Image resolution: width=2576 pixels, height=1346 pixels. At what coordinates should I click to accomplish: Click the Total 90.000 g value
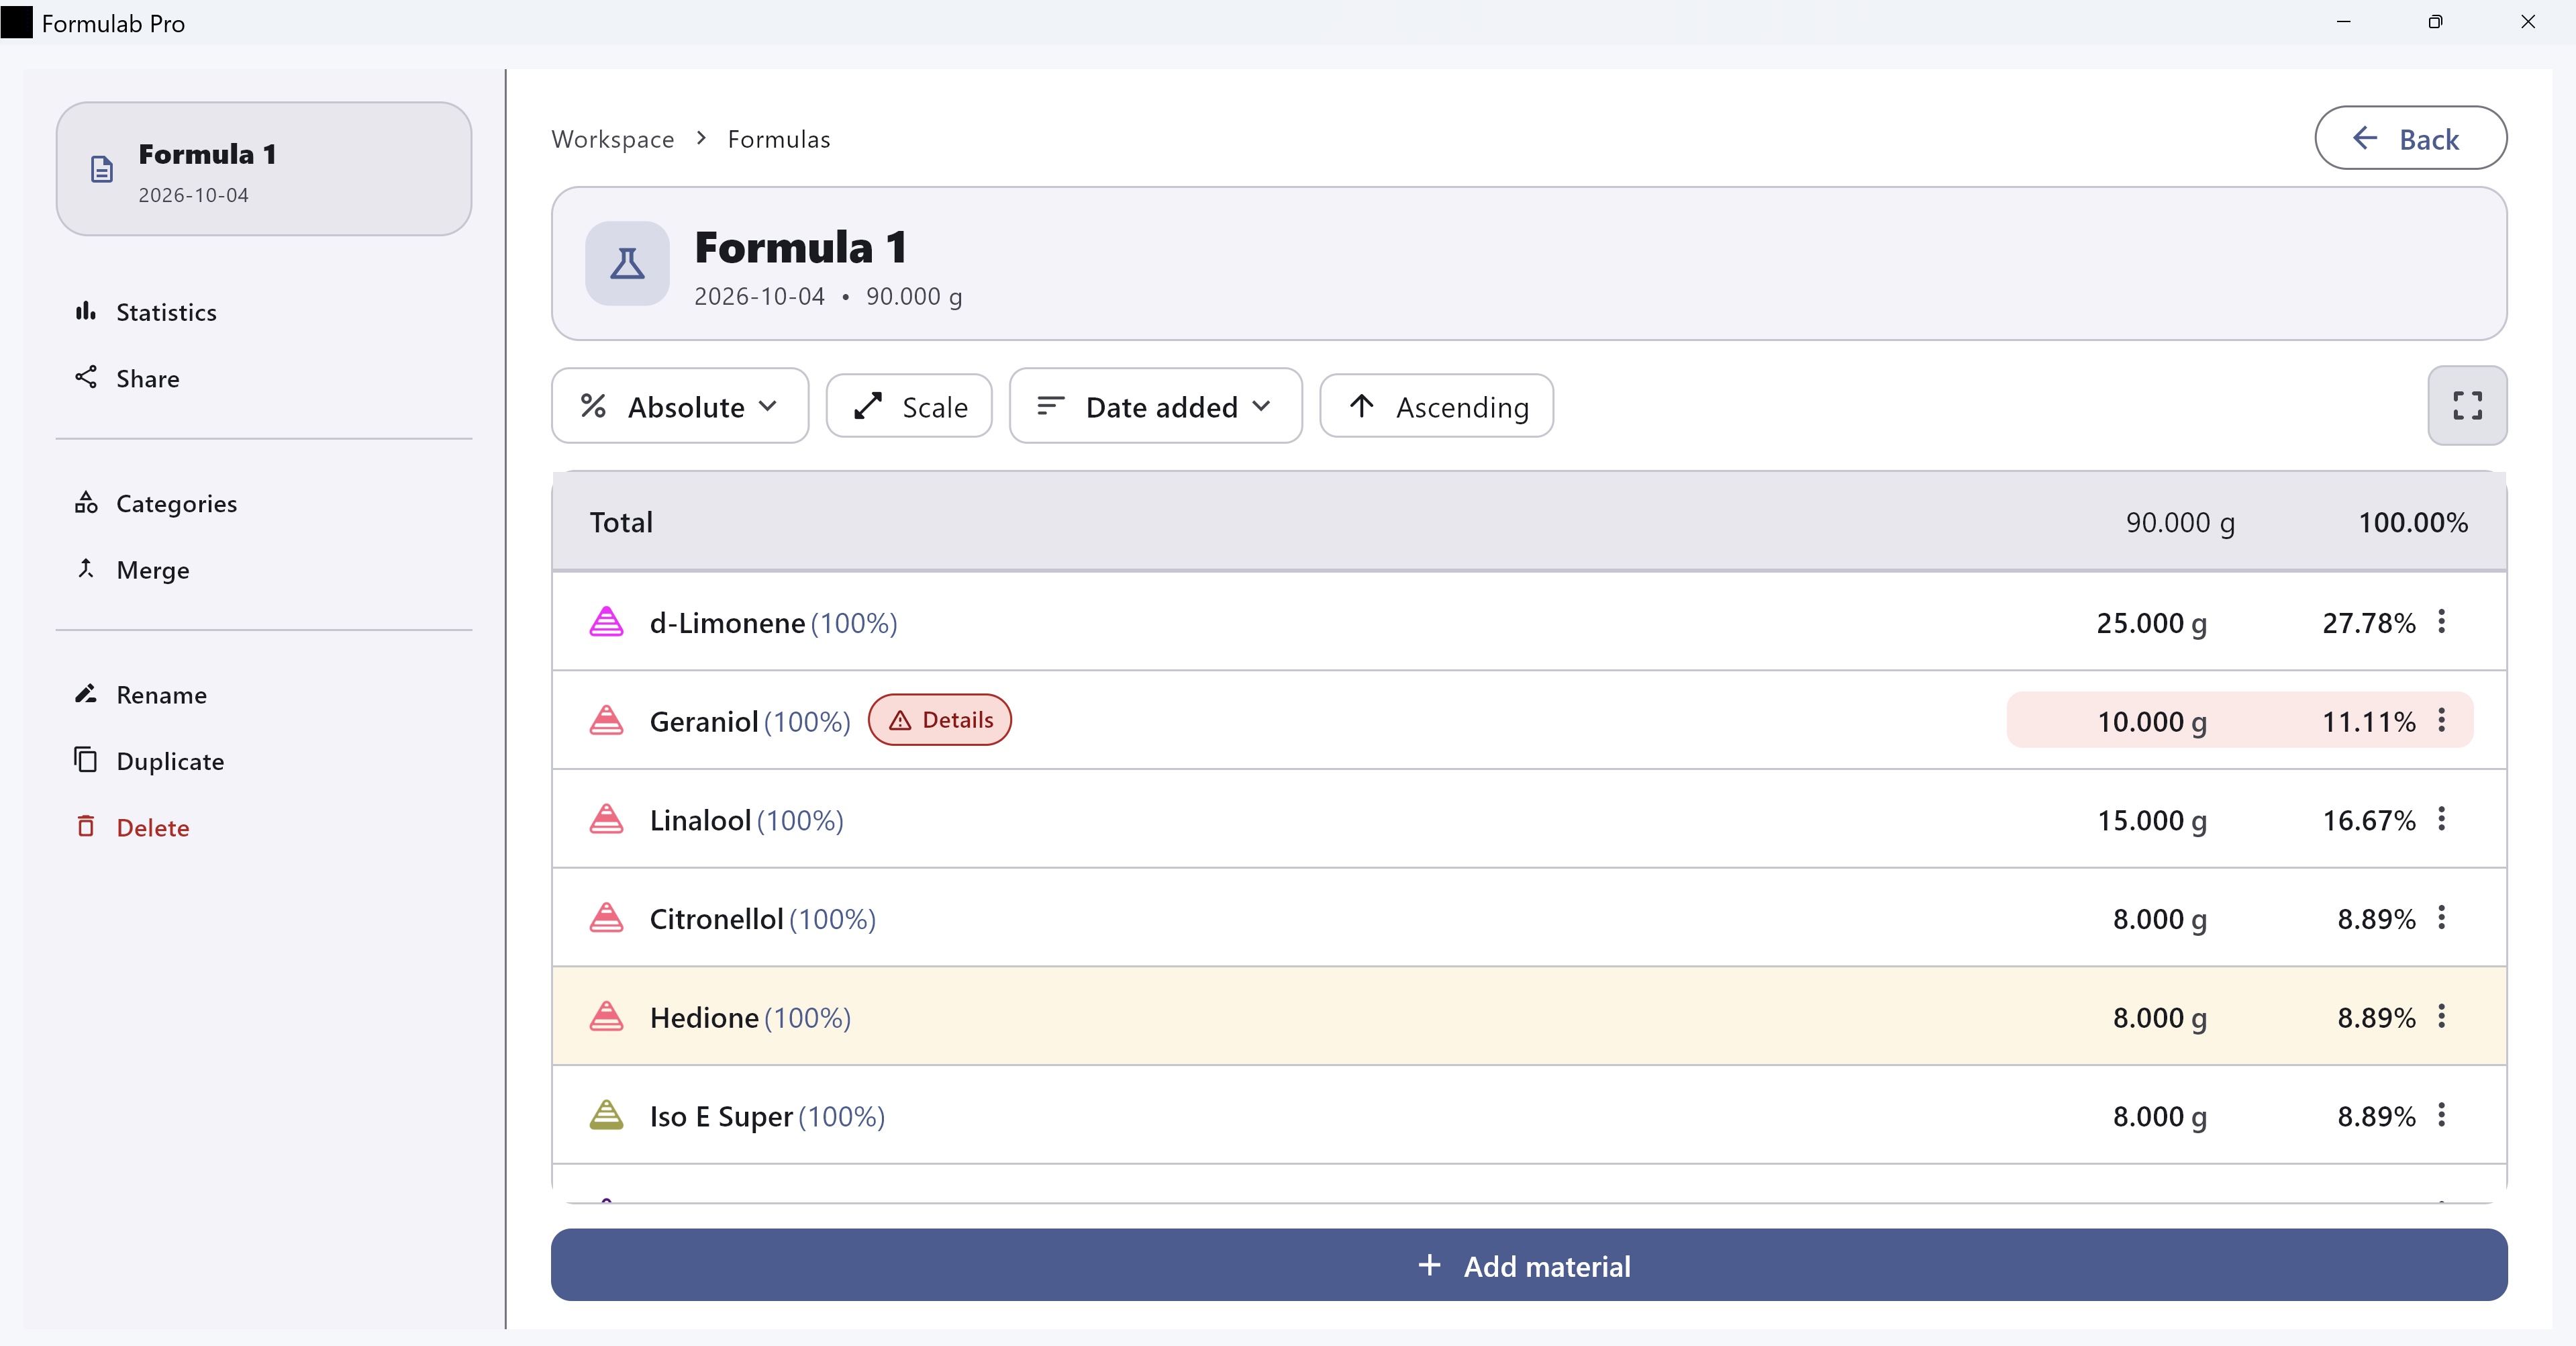2180,523
